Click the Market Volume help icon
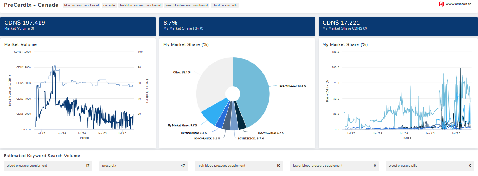Image resolution: width=478 pixels, height=176 pixels. pos(32,28)
